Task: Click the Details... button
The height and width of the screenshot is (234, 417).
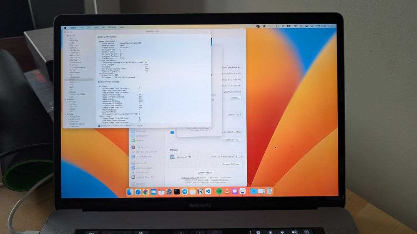Action: [x=235, y=98]
